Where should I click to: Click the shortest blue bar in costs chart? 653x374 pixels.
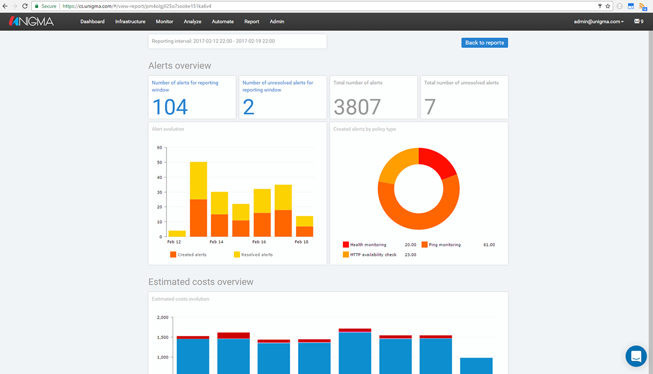click(x=476, y=365)
